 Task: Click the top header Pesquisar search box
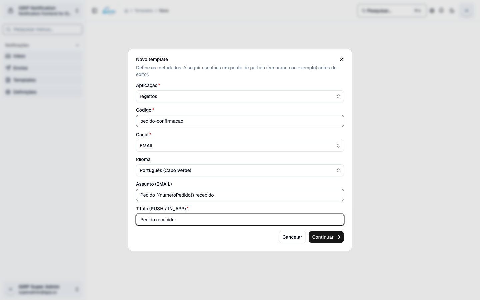coord(392,11)
